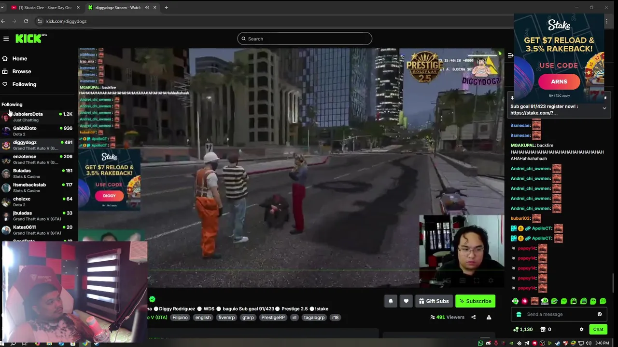This screenshot has width=618, height=347.
Task: Click the notification bell button
Action: pyautogui.click(x=391, y=301)
